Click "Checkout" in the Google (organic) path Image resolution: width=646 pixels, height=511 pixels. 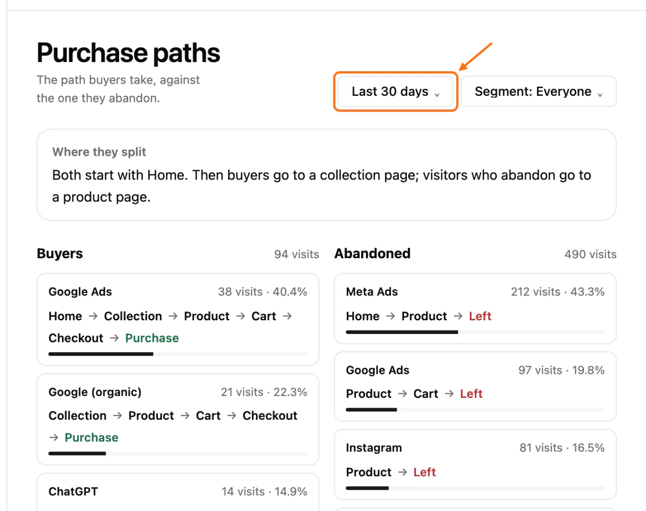coord(270,416)
